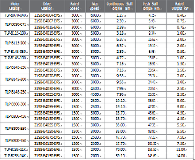Click the Continuous Stall Torque Nm header
This screenshot has width=195, height=160.
[120, 6]
